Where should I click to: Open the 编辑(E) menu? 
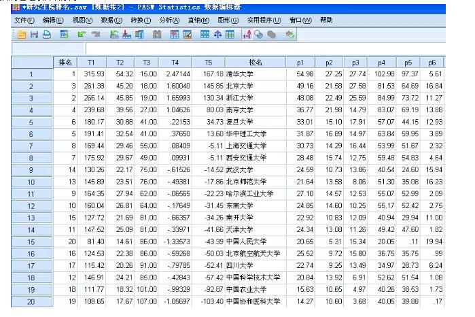pyautogui.click(x=53, y=20)
